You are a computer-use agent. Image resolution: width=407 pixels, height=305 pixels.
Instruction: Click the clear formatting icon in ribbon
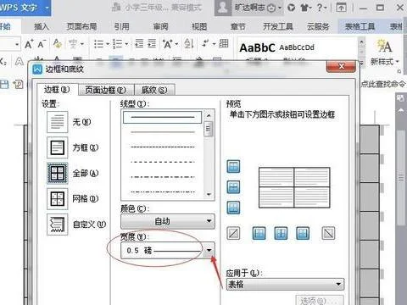pyautogui.click(x=58, y=43)
